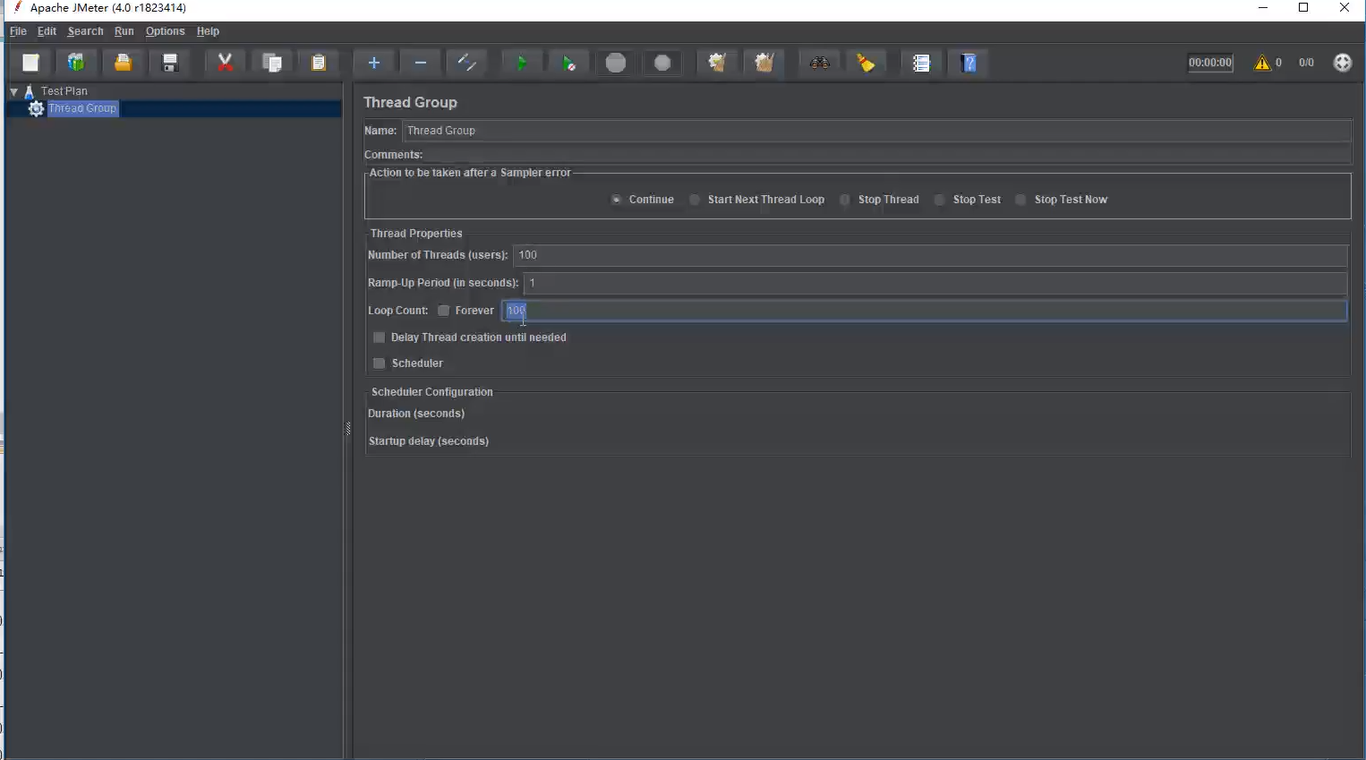The image size is (1366, 760).
Task: Click the Shutdown threads icon
Action: (662, 63)
